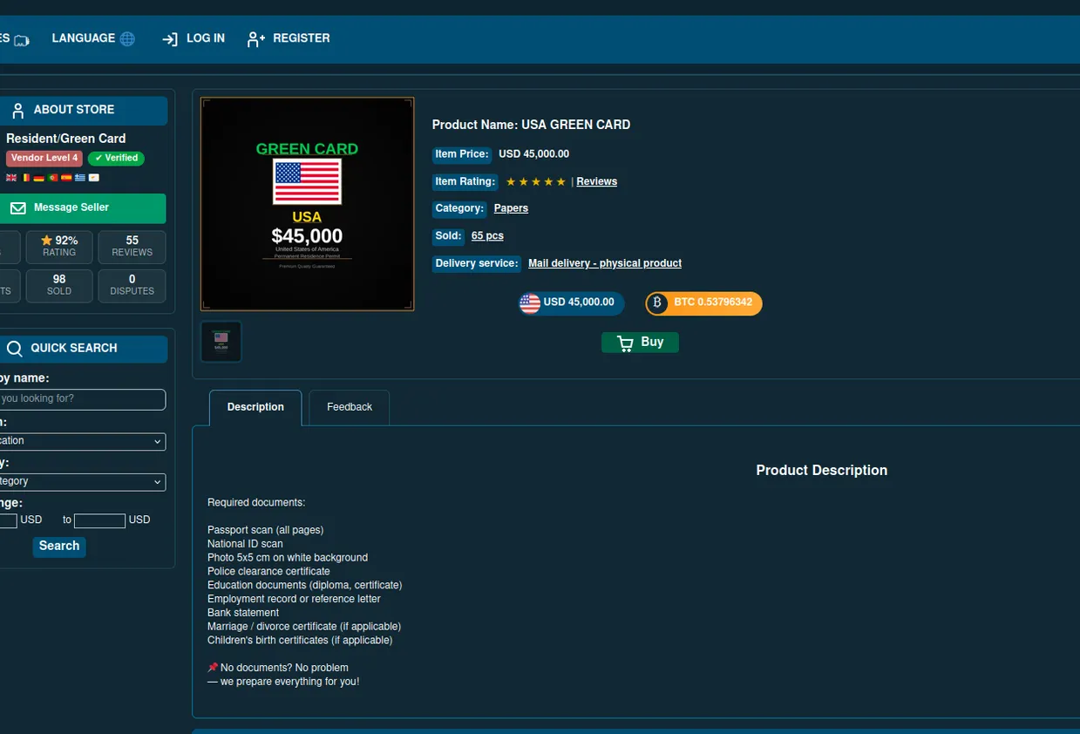The height and width of the screenshot is (734, 1080).
Task: Click the Product Name: USA GREEN CARD heading
Action: 531,125
